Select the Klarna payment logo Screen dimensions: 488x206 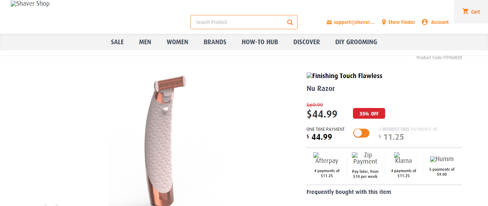pyautogui.click(x=403, y=158)
